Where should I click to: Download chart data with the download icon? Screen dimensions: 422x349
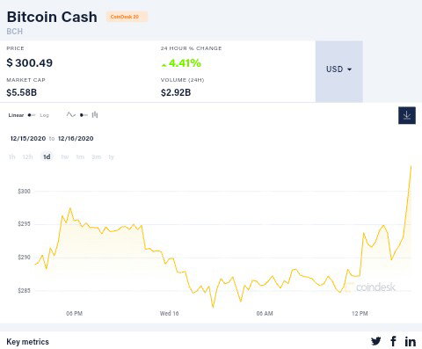pyautogui.click(x=407, y=115)
